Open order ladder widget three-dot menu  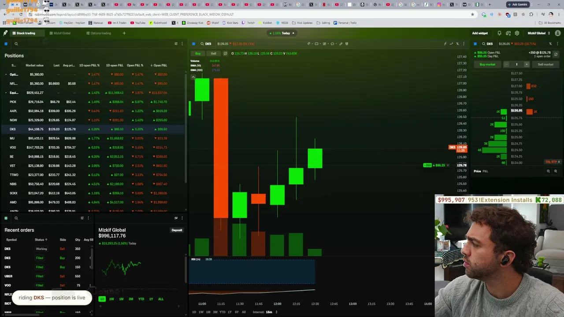[558, 44]
